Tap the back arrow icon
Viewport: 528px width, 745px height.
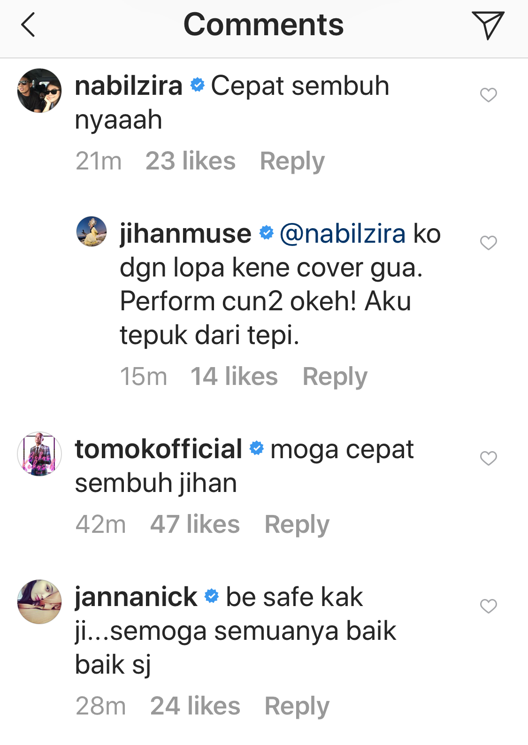pyautogui.click(x=28, y=25)
